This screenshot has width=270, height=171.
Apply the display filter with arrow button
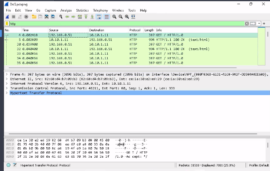pos(253,24)
